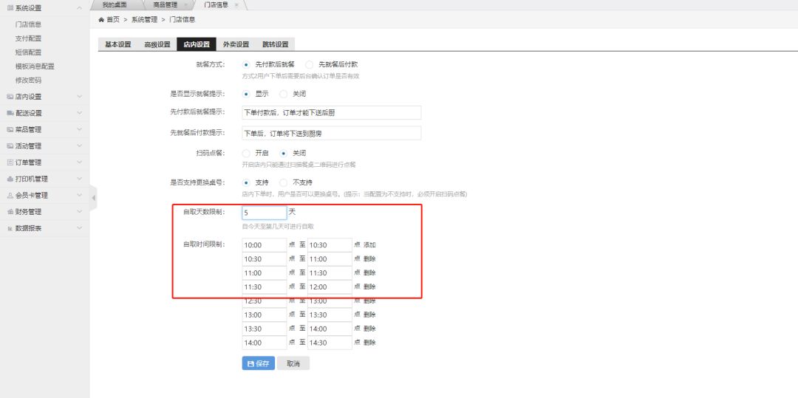
Task: Expand the 活动管理 sidebar chevron
Action: [79, 146]
